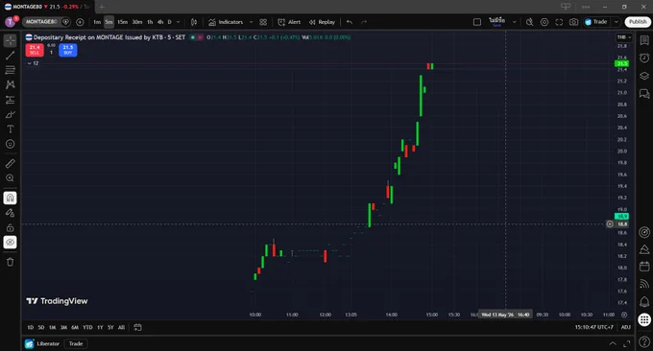Click the red SELL 21.4 button
This screenshot has height=351, width=653.
click(35, 50)
